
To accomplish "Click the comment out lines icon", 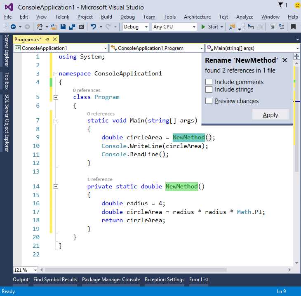I will point(272,27).
